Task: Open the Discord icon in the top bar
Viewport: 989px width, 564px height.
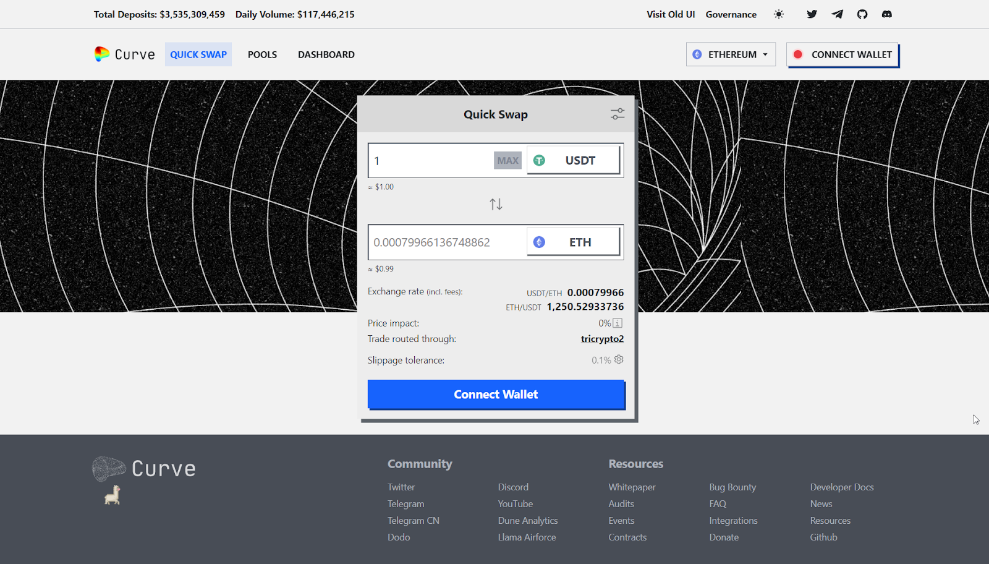Action: click(x=887, y=14)
